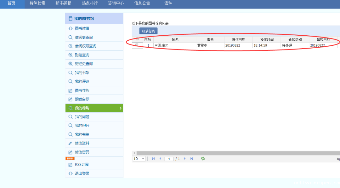340x188 pixels.
Task: Go to the first page using pagination arrow
Action: (153, 159)
